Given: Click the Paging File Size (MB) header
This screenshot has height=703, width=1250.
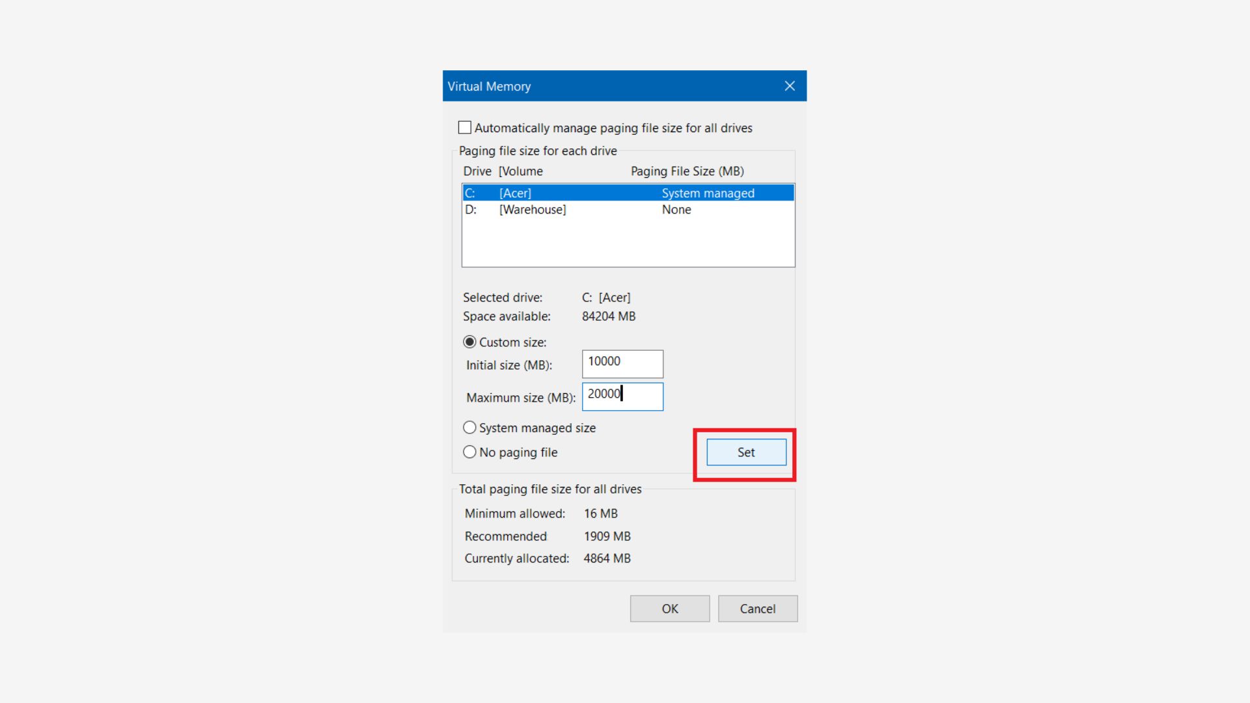Looking at the screenshot, I should point(687,171).
